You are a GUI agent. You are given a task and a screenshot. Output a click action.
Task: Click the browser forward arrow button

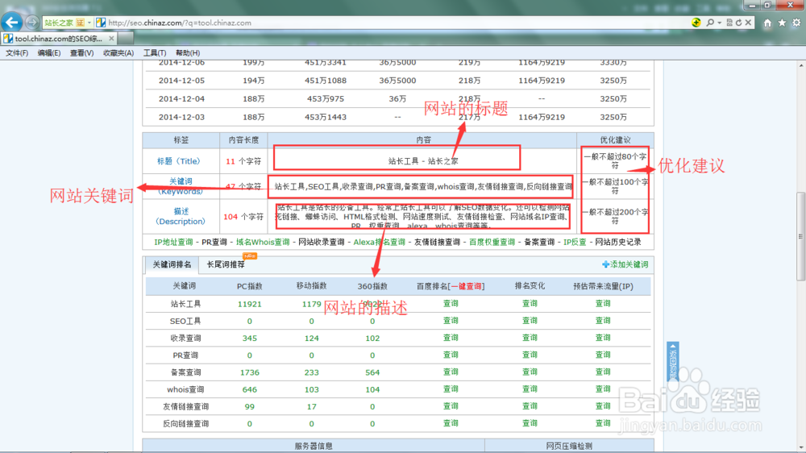click(x=32, y=23)
